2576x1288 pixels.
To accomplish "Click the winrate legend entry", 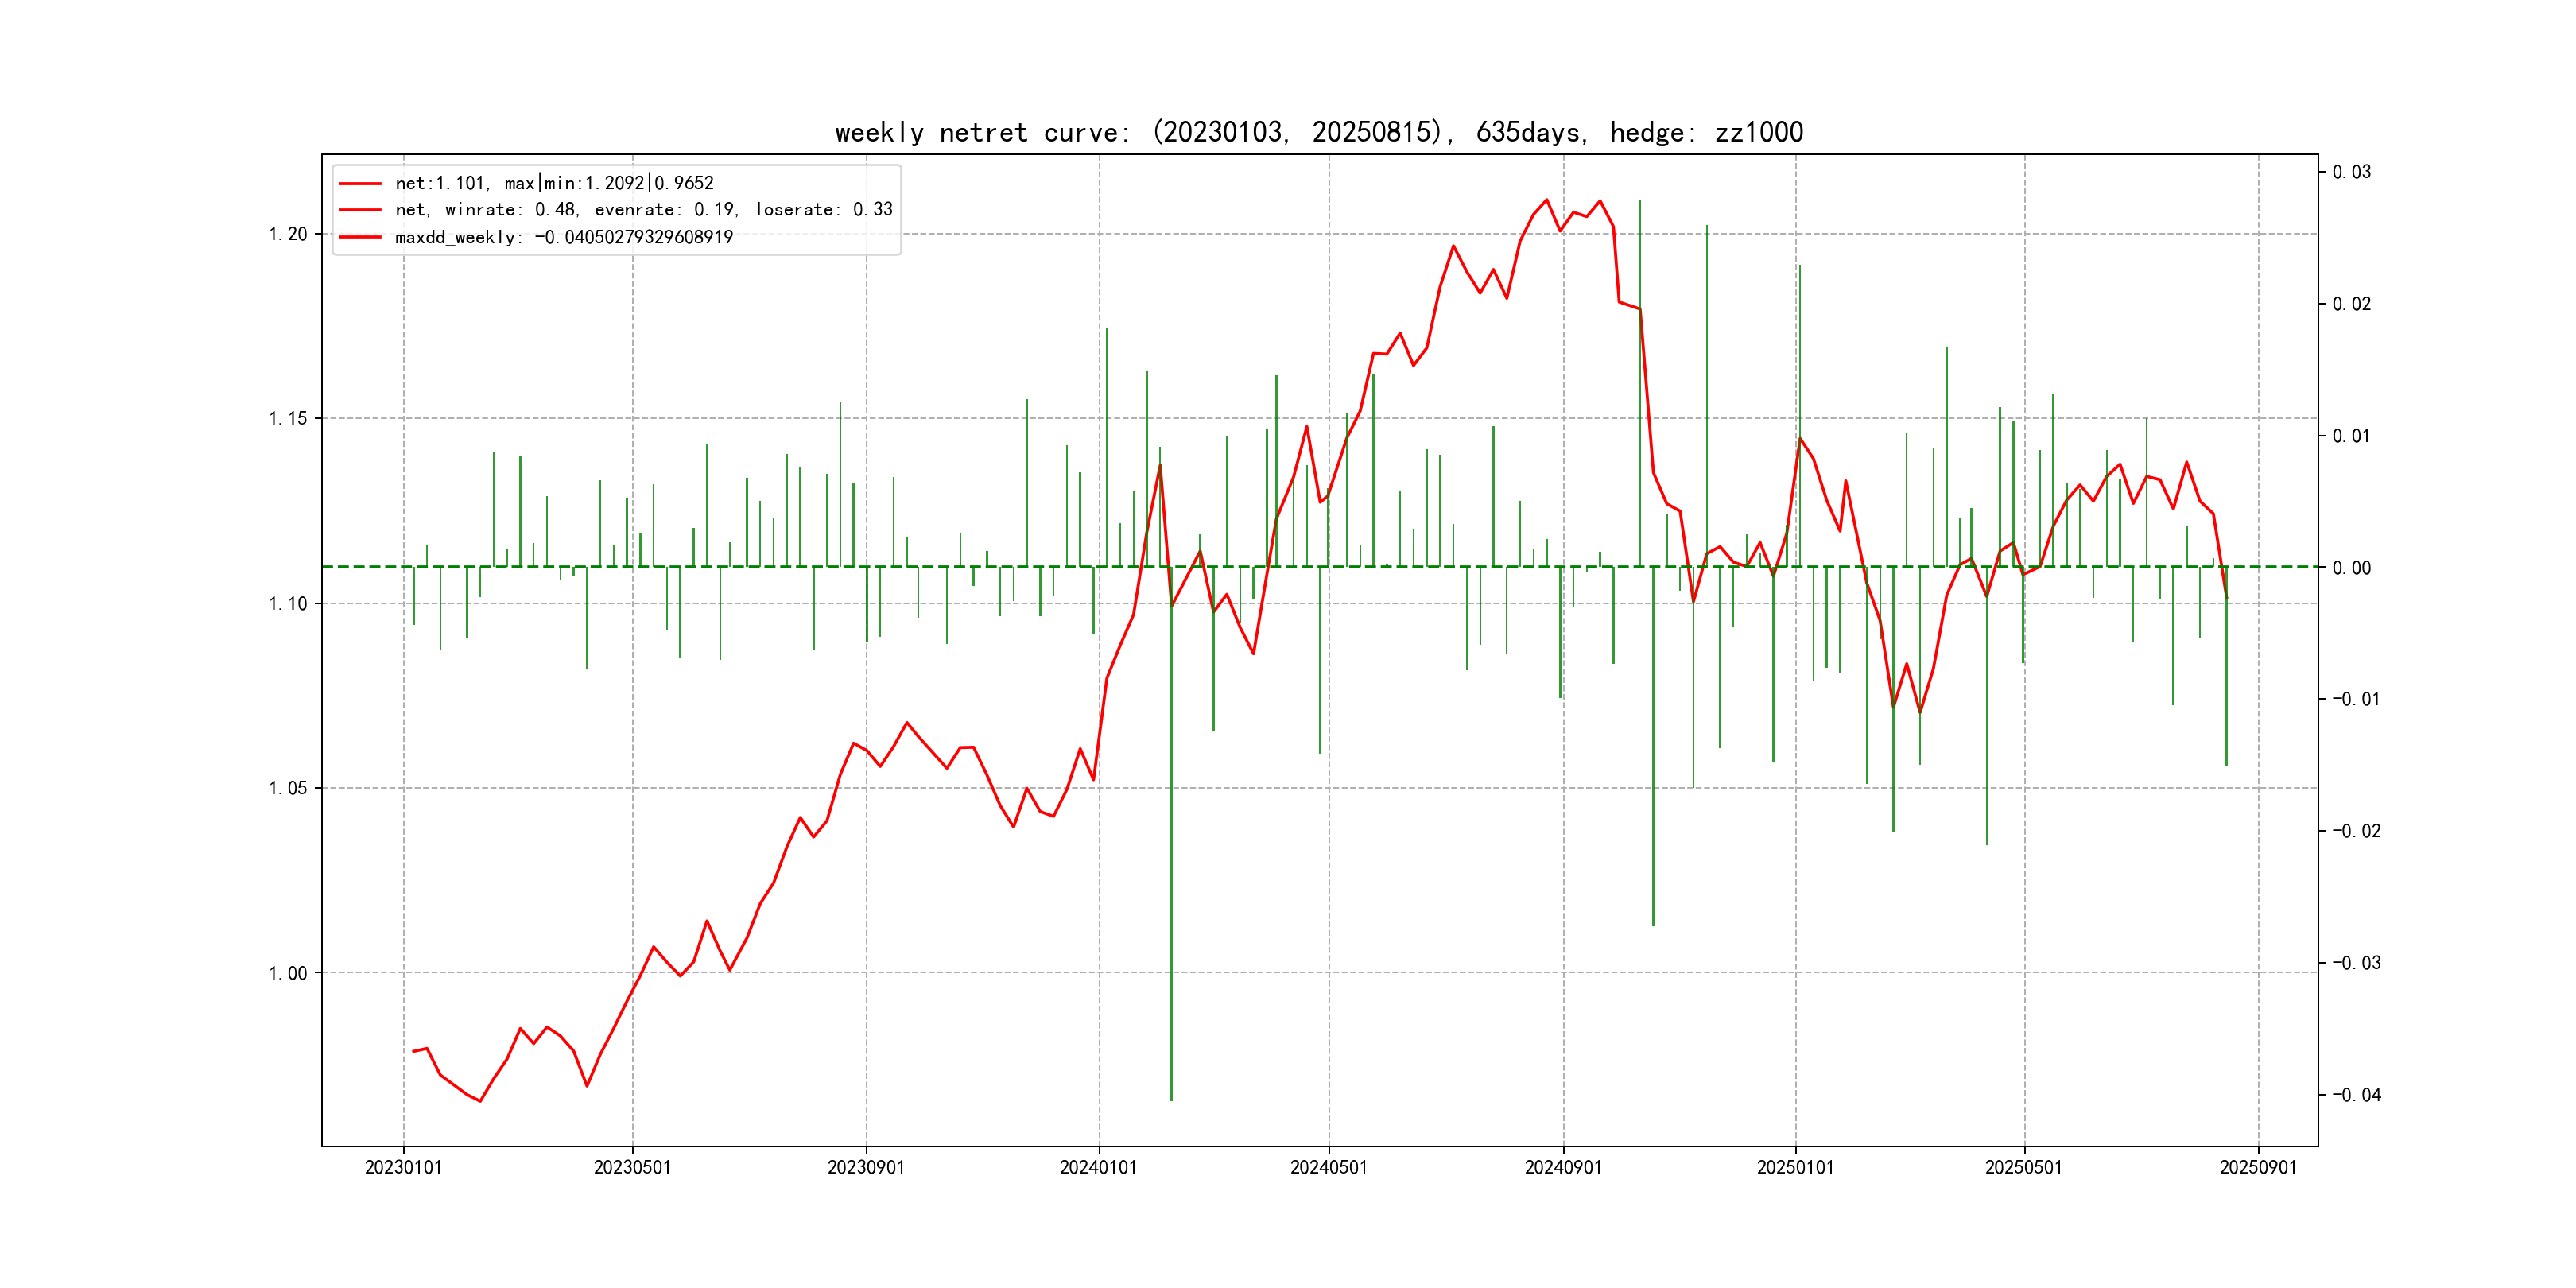I will [x=643, y=210].
